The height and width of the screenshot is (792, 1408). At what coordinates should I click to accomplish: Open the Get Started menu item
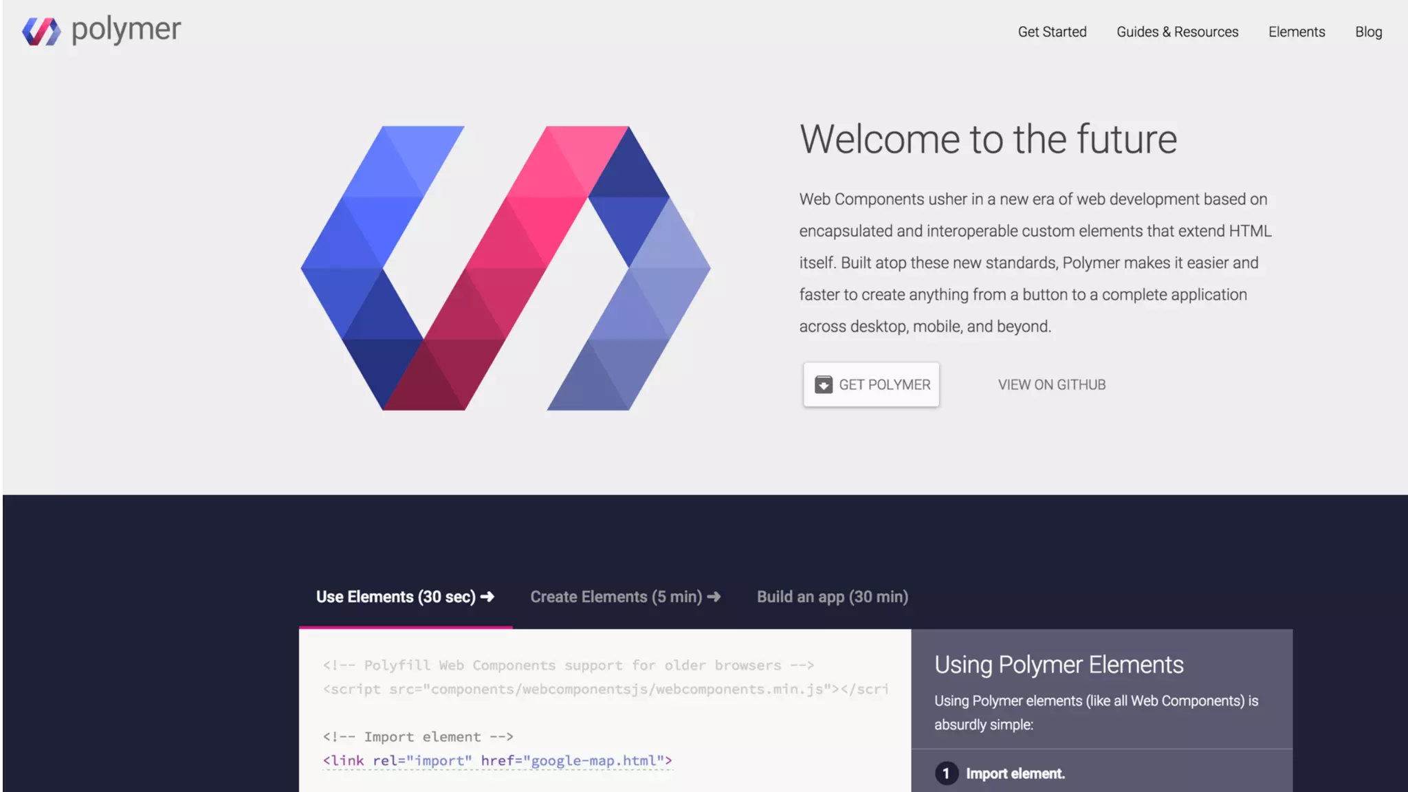click(x=1052, y=32)
